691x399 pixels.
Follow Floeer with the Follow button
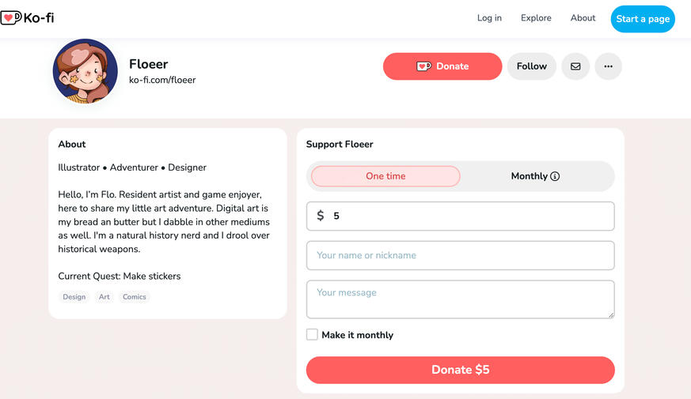click(x=532, y=66)
